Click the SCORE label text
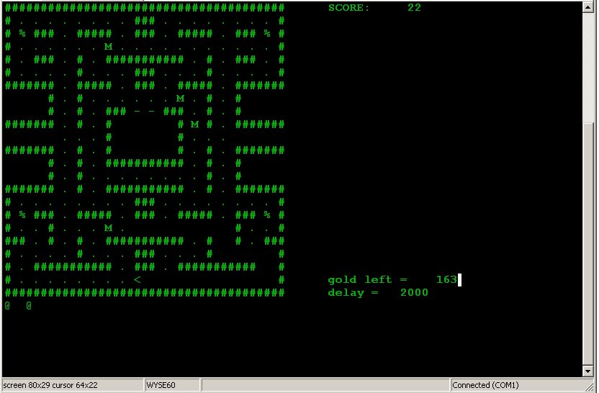 [348, 8]
